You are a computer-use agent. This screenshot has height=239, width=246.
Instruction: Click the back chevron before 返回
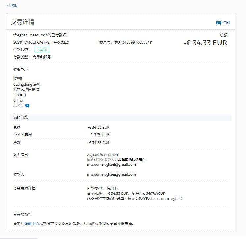(8, 5)
